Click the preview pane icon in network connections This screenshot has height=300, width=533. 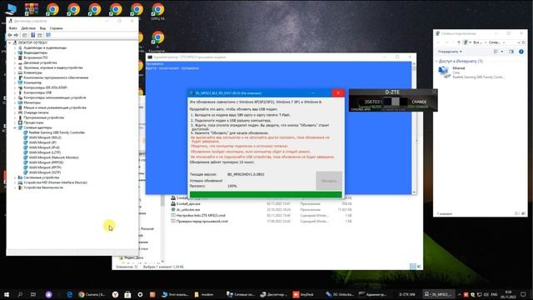[511, 52]
